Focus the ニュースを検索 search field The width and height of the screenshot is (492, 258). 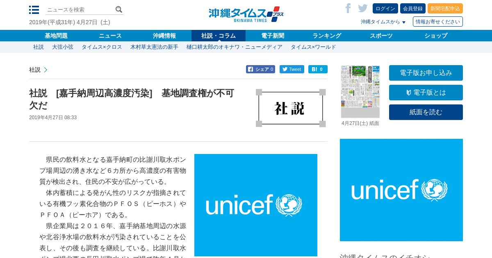tap(80, 9)
